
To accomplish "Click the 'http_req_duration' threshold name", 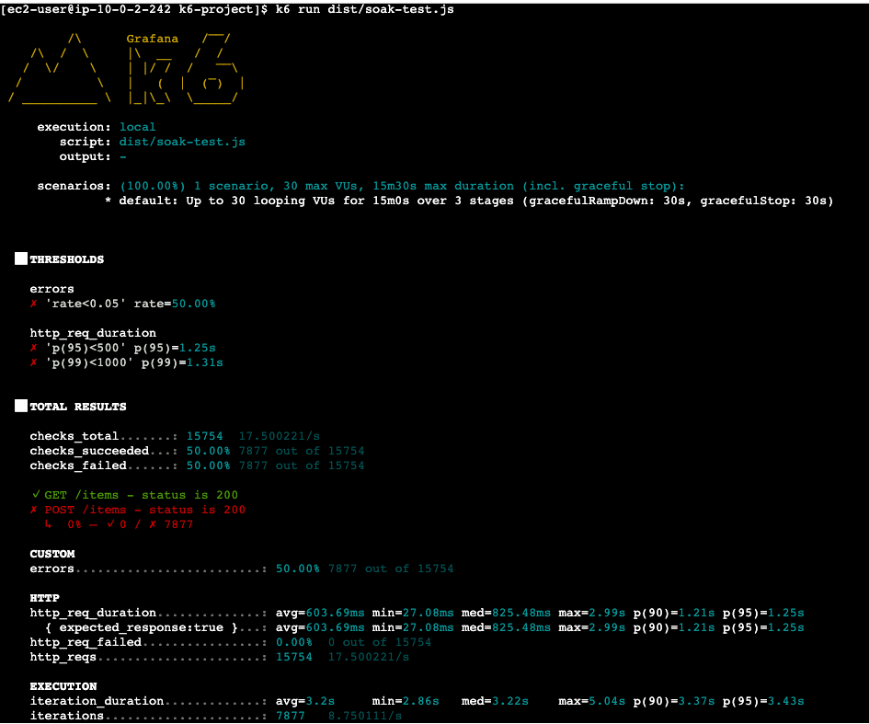I will 93,333.
